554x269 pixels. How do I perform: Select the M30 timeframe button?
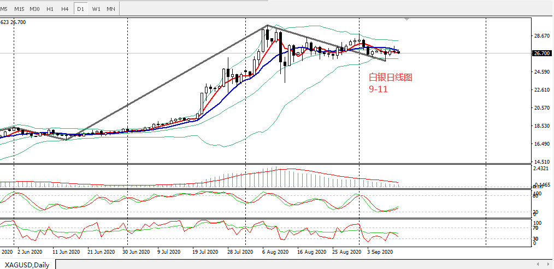point(34,9)
